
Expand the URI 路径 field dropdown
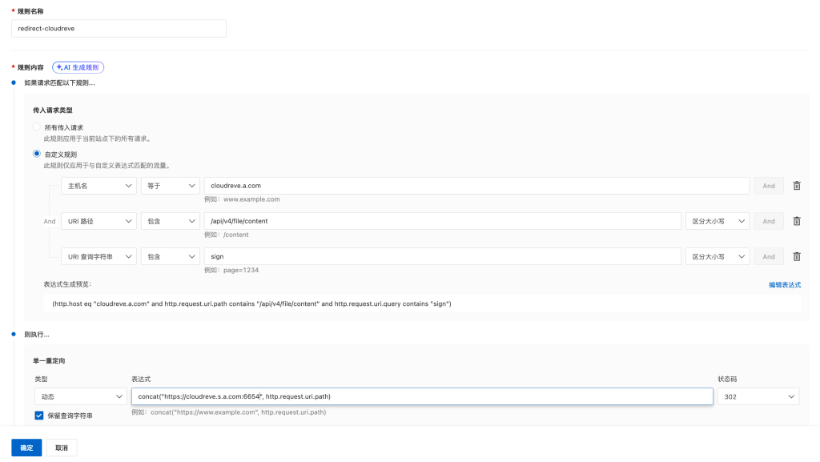click(x=98, y=221)
